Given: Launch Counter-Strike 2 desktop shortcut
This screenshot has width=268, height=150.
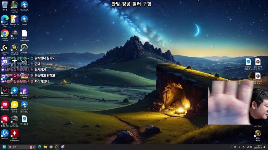Looking at the screenshot, I should tap(14, 21).
